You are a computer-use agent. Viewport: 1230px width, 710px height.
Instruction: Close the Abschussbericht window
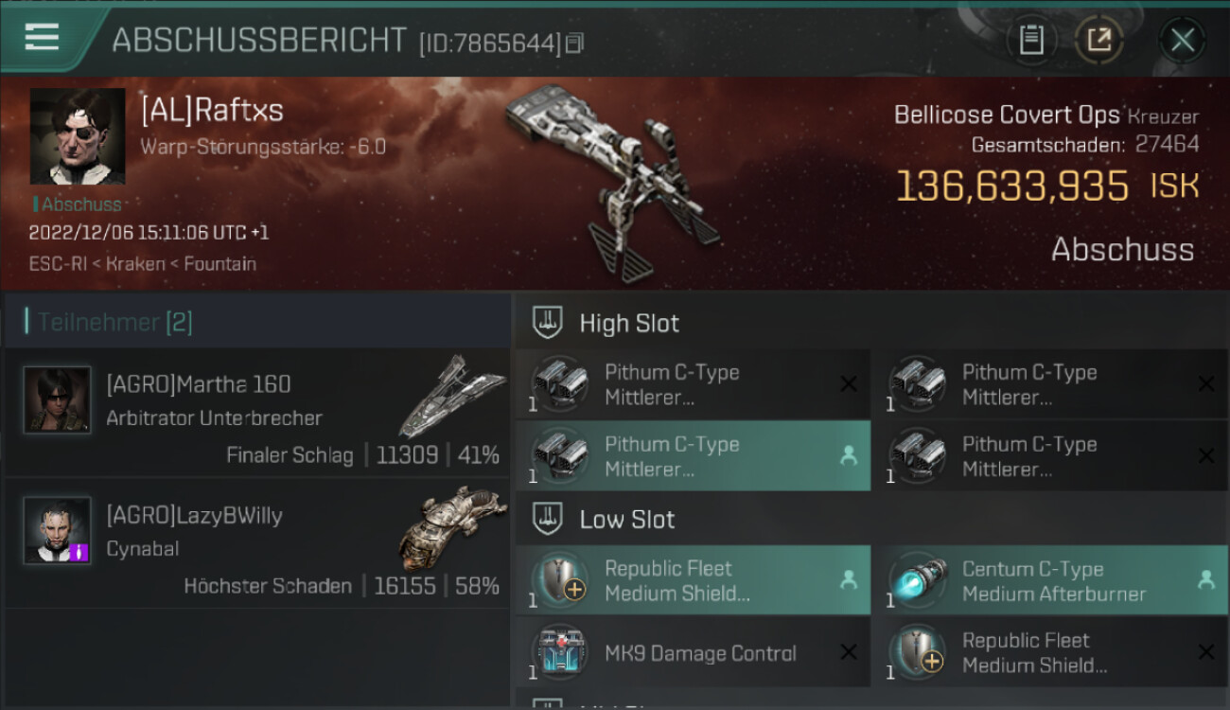(x=1183, y=40)
